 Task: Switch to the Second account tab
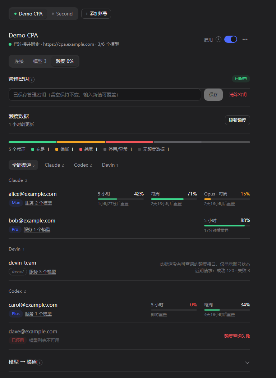point(62,14)
